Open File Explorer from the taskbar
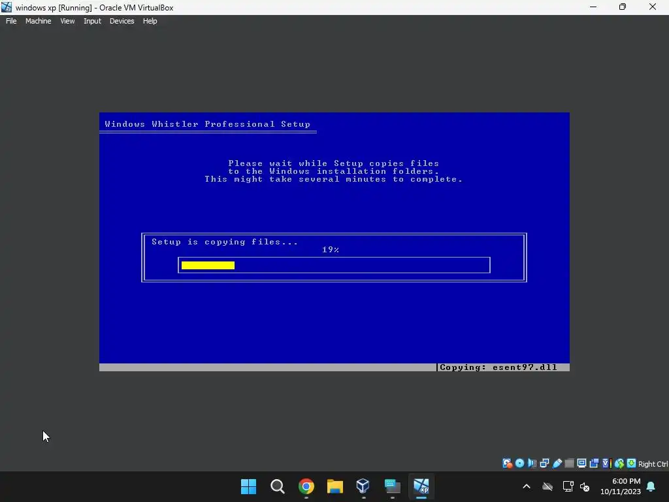The height and width of the screenshot is (502, 669). tap(335, 486)
